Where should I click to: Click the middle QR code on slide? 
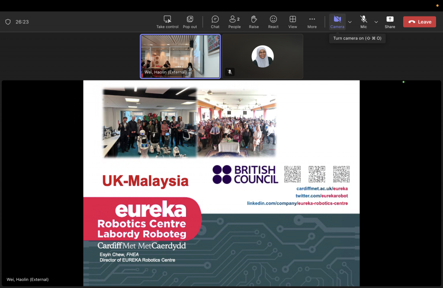pyautogui.click(x=317, y=174)
